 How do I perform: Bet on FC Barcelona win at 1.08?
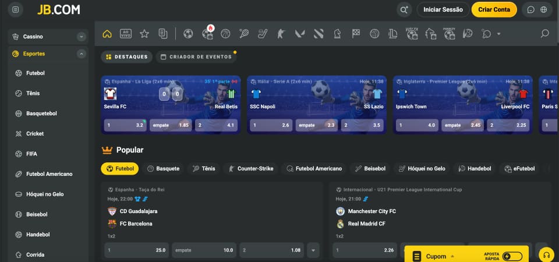click(x=272, y=250)
